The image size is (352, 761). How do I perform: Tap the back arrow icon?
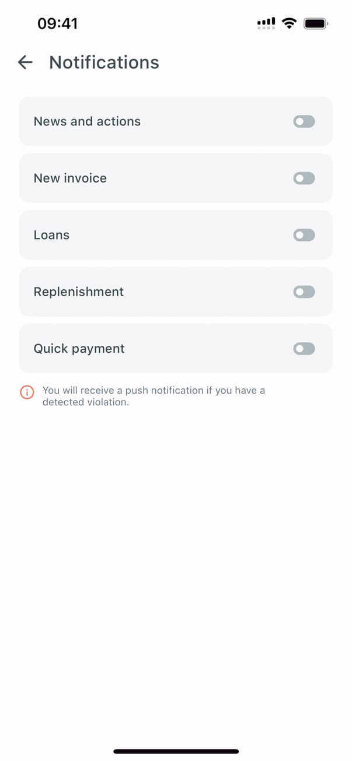[x=25, y=62]
